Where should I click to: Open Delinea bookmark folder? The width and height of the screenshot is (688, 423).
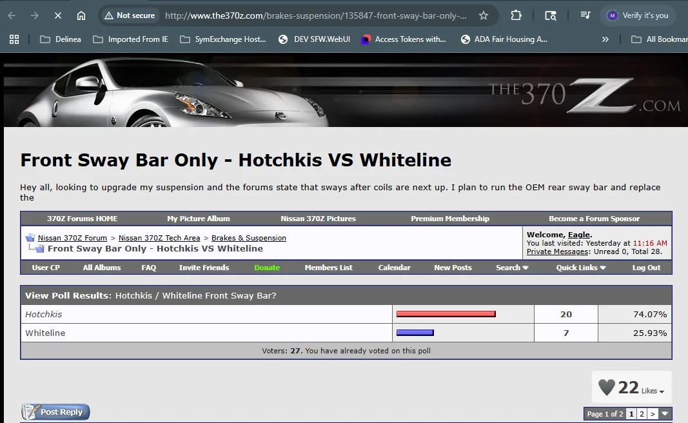click(x=61, y=39)
